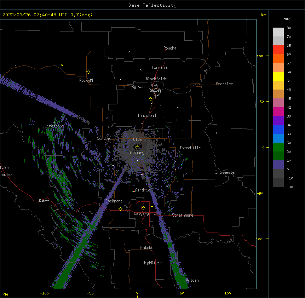Pick the slate purple 0–10 dBZ swatch
The image size is (305, 298).
point(278,165)
